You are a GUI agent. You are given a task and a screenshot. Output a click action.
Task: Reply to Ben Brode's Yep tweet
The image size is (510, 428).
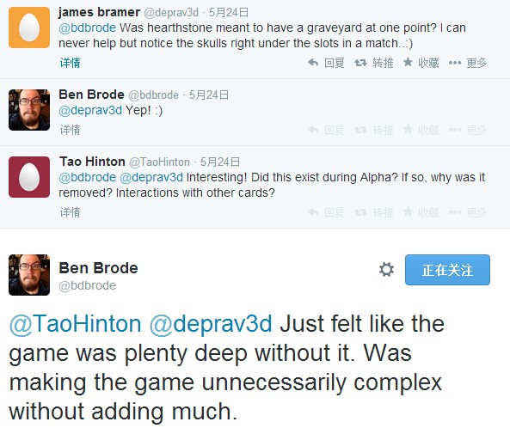coord(326,130)
